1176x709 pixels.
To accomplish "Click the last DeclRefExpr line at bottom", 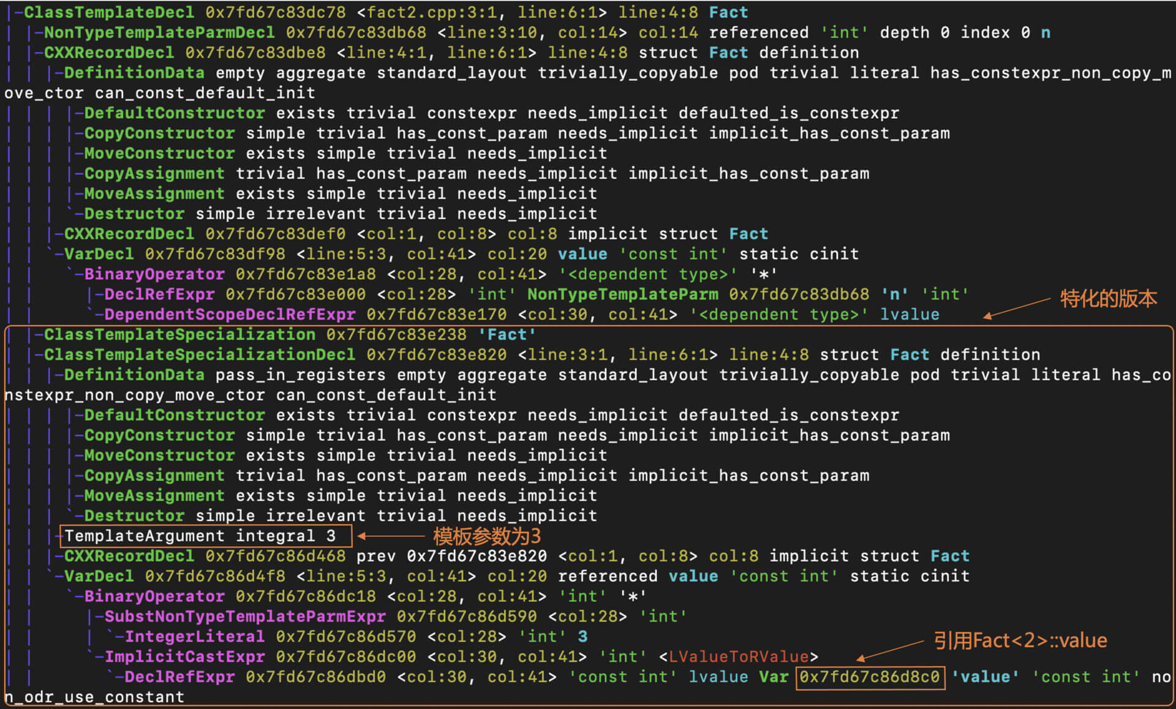I will [179, 677].
